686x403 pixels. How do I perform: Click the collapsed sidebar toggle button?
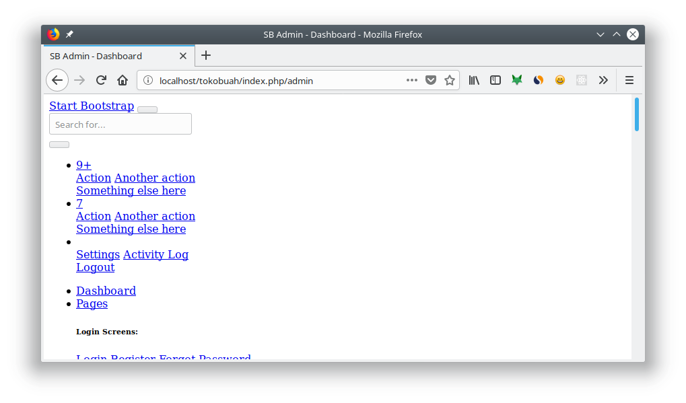click(x=59, y=144)
